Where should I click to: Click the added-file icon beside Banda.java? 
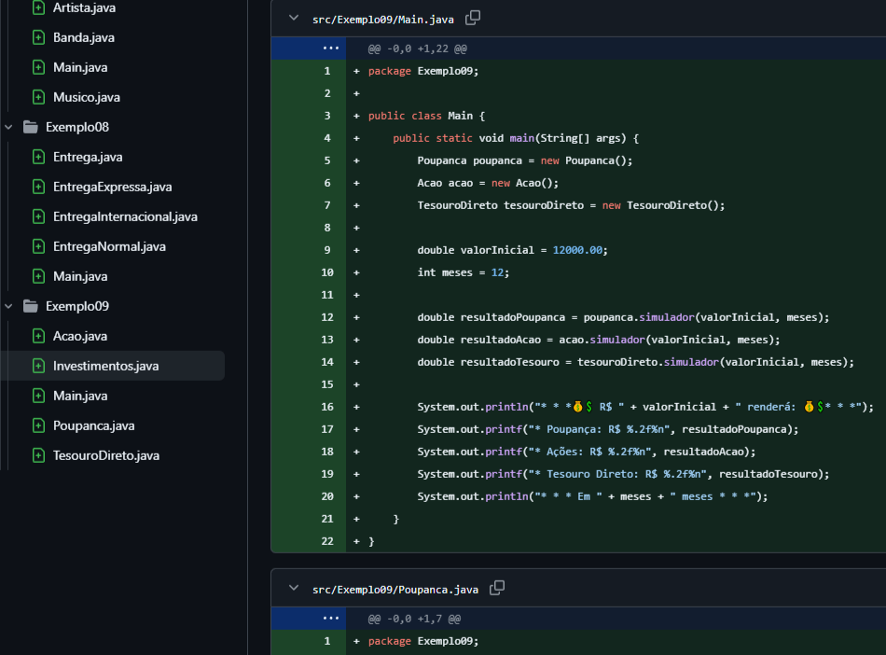click(x=38, y=38)
